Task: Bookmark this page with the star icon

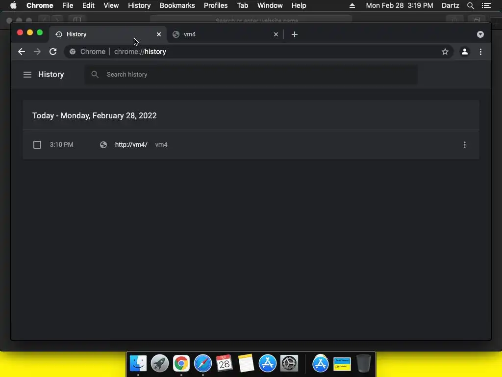Action: point(445,52)
